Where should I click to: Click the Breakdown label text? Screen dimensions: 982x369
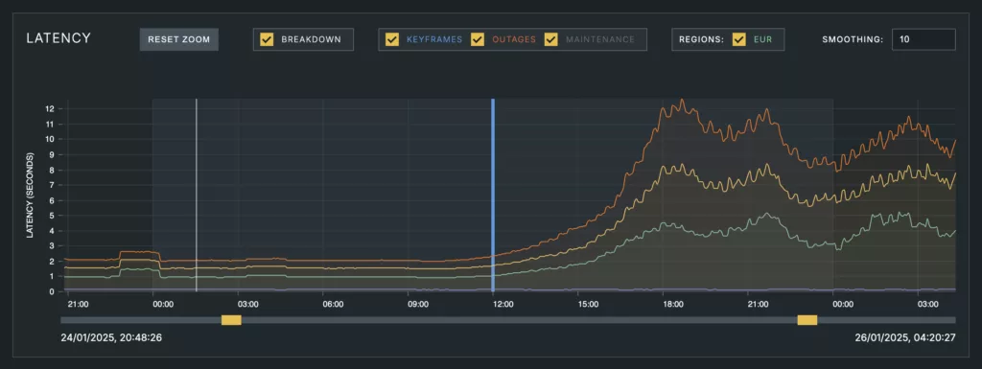point(312,39)
